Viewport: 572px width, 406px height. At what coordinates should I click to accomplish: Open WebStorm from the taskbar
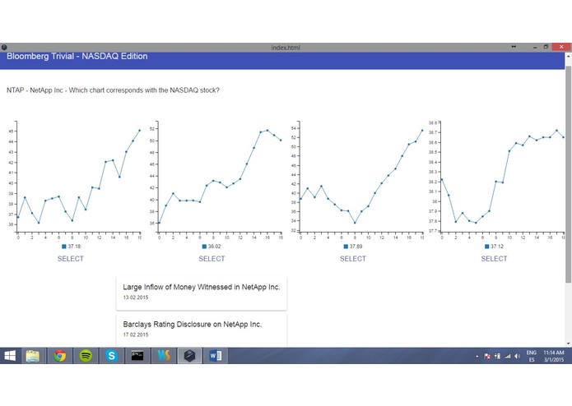(164, 356)
